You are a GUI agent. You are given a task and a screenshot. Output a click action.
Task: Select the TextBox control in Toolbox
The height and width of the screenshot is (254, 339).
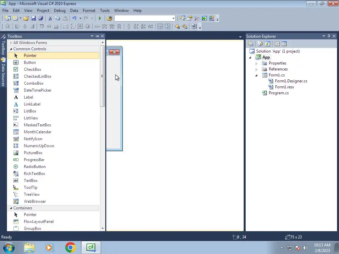click(53, 180)
